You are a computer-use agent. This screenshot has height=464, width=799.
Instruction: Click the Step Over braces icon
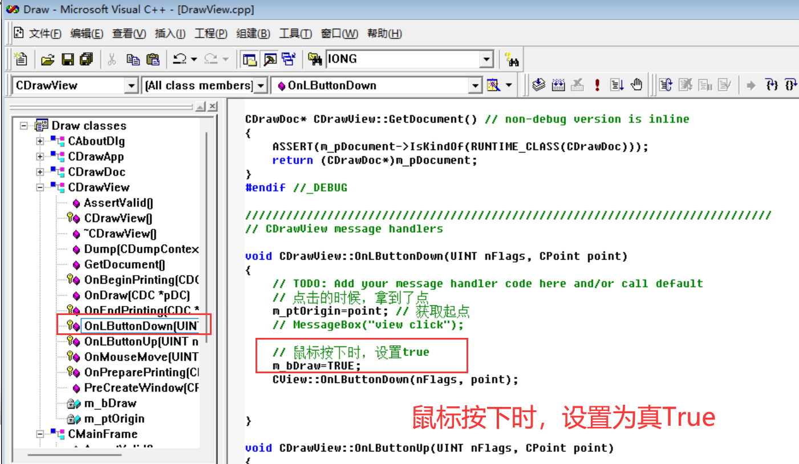[791, 86]
